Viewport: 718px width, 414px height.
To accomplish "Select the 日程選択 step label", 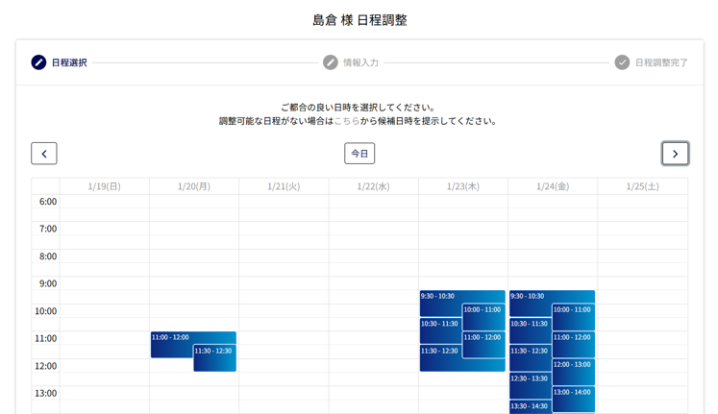I will (69, 62).
